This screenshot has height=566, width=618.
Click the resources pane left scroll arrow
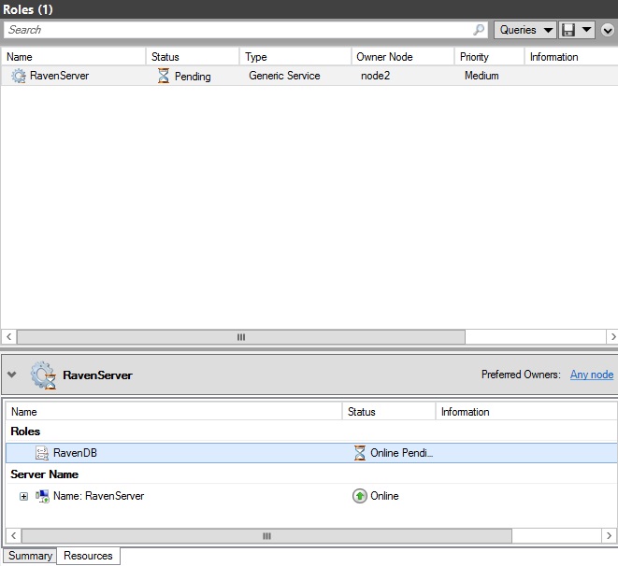[14, 536]
